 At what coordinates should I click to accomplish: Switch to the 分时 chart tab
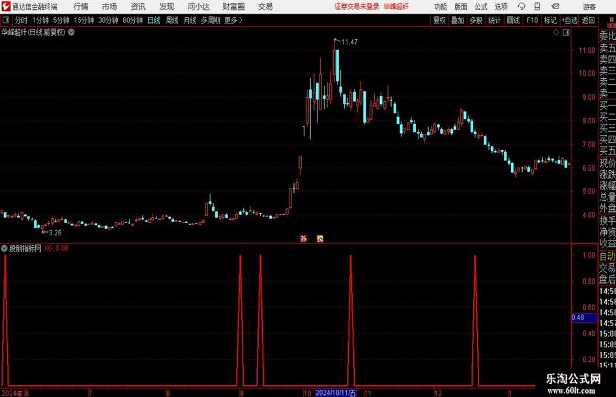click(22, 20)
